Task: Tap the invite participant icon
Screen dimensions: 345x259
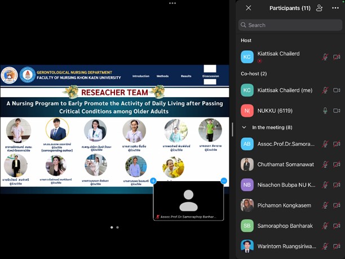Action: point(320,8)
